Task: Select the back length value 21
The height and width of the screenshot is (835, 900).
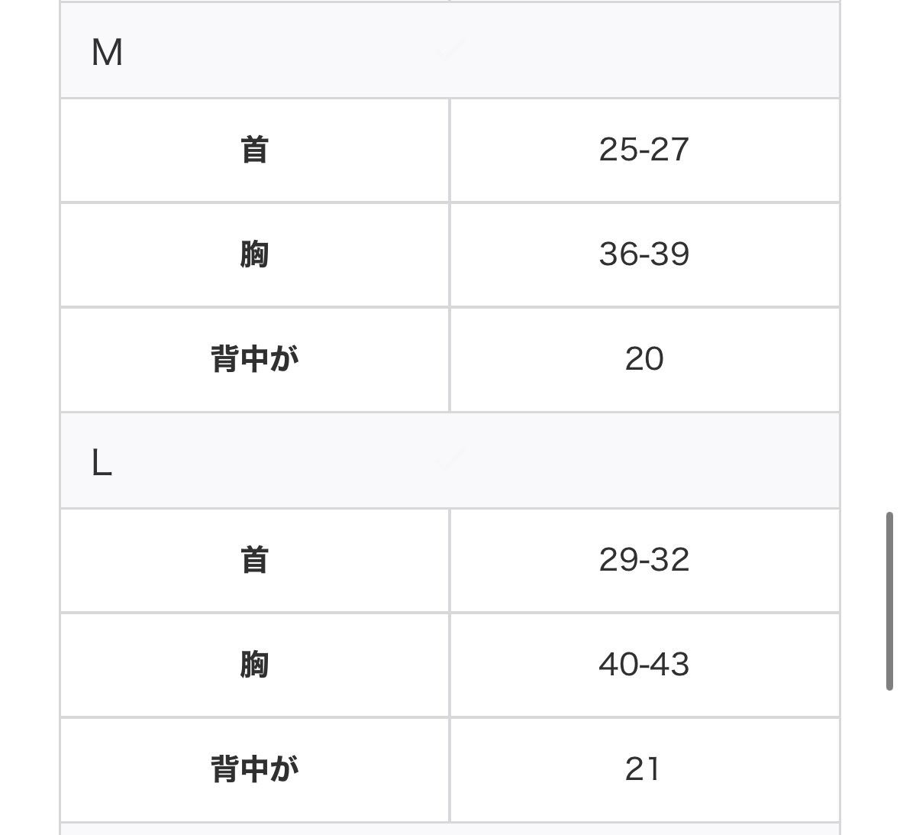Action: [x=642, y=769]
